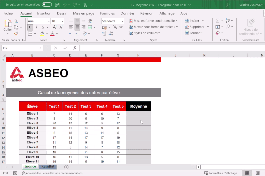
Task: Click the Find and Select magnifier icon
Action: coord(228,27)
